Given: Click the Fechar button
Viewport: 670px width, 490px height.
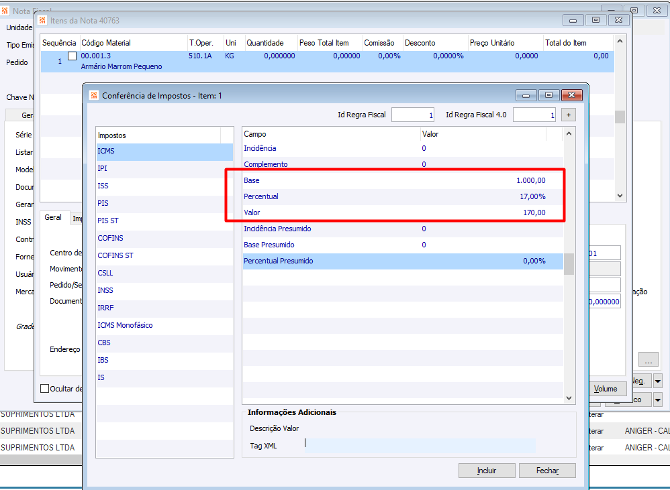Looking at the screenshot, I should (x=547, y=471).
